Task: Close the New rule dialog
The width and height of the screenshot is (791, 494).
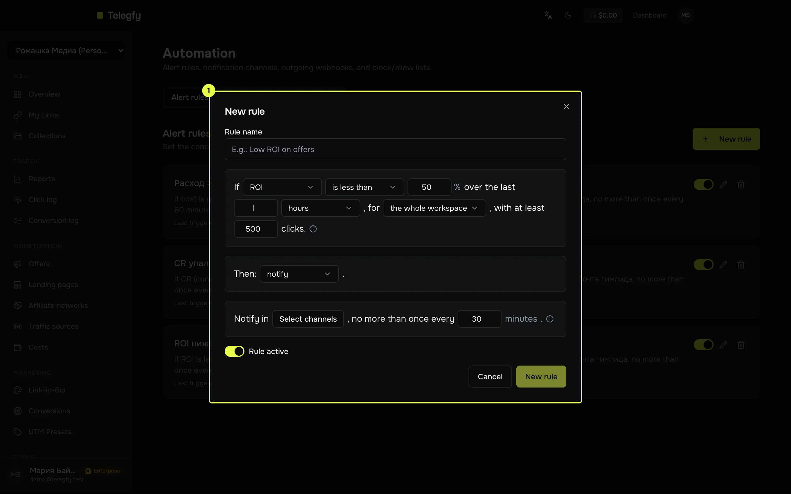Action: [566, 106]
